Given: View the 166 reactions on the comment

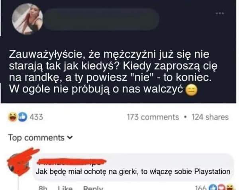Looking at the screenshot, I should pyautogui.click(x=201, y=188).
